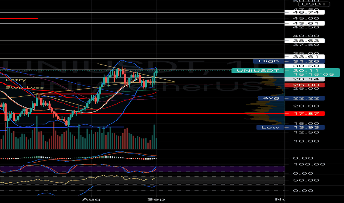Click the 50.00 RSI scale value
344x203 pixels.
point(306,180)
